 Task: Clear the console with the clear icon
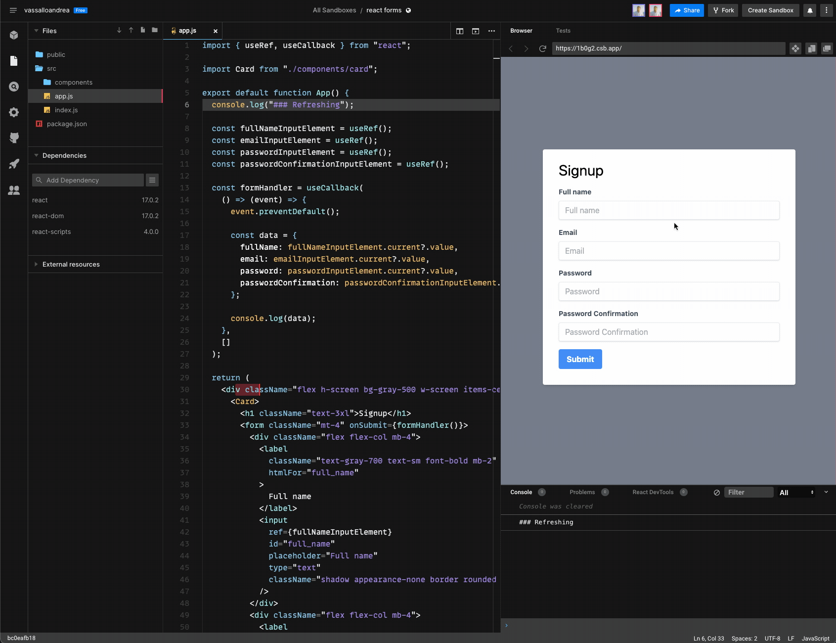(x=717, y=493)
